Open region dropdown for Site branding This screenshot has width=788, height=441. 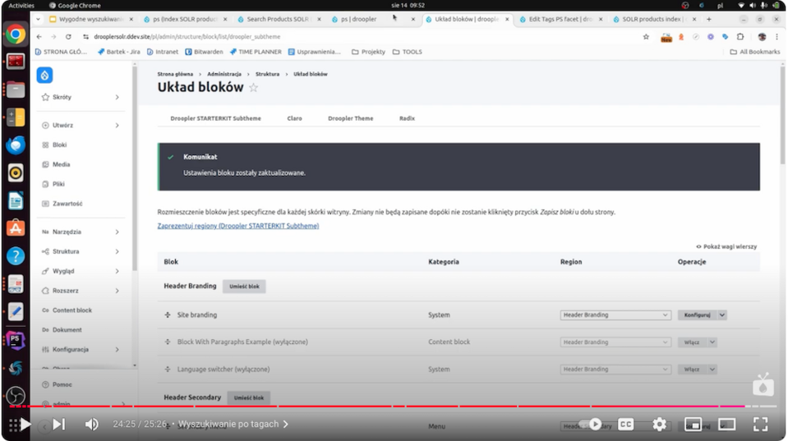[615, 315]
